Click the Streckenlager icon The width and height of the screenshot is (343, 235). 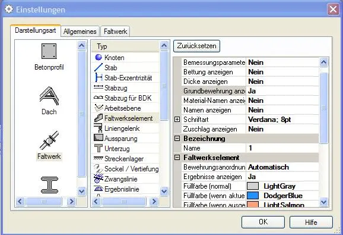click(99, 158)
